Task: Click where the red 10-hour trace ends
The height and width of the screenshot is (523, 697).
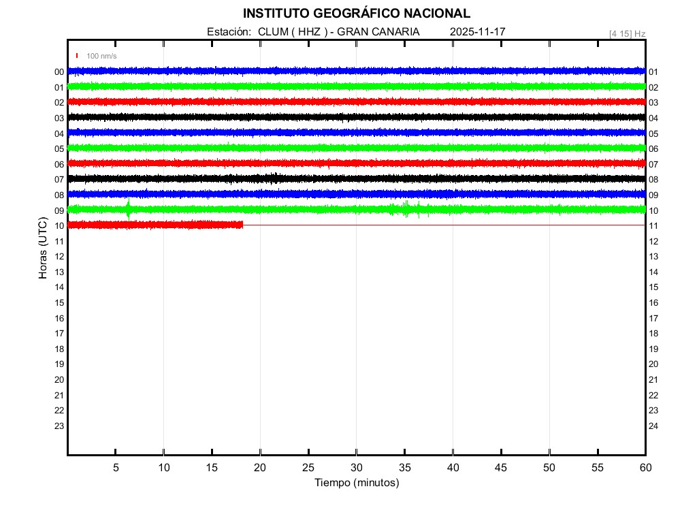Action: 242,225
